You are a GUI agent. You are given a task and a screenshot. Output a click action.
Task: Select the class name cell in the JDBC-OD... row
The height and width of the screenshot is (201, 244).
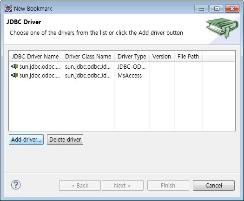88,67
